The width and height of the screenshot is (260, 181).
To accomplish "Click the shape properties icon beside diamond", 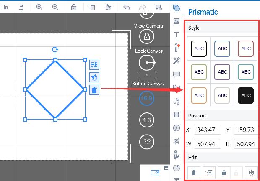I will [x=94, y=65].
